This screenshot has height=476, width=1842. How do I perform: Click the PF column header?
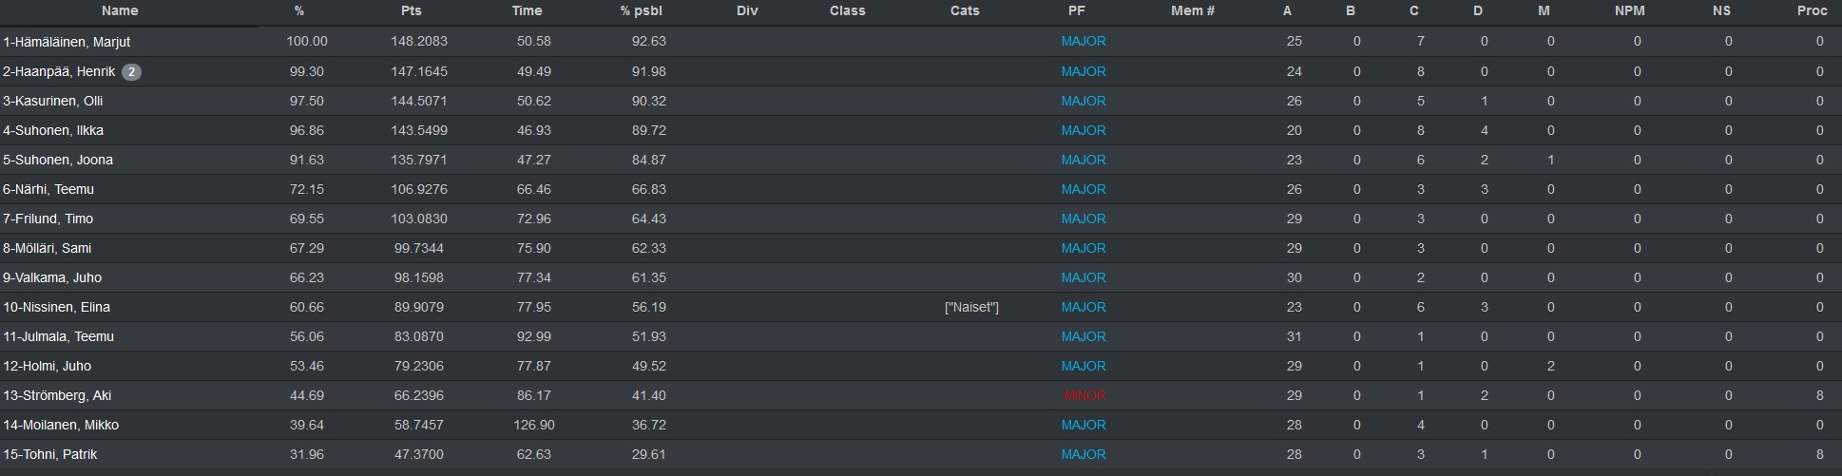click(x=1076, y=11)
